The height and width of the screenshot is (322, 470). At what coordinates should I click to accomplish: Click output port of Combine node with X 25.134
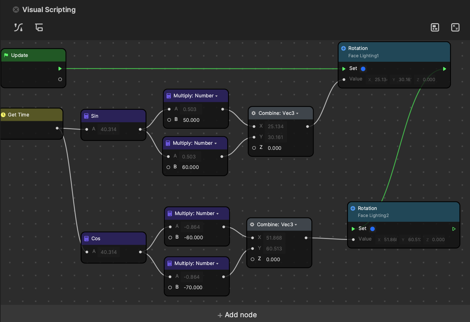(x=307, y=126)
